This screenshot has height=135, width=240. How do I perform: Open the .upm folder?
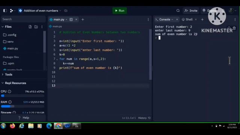(9, 63)
